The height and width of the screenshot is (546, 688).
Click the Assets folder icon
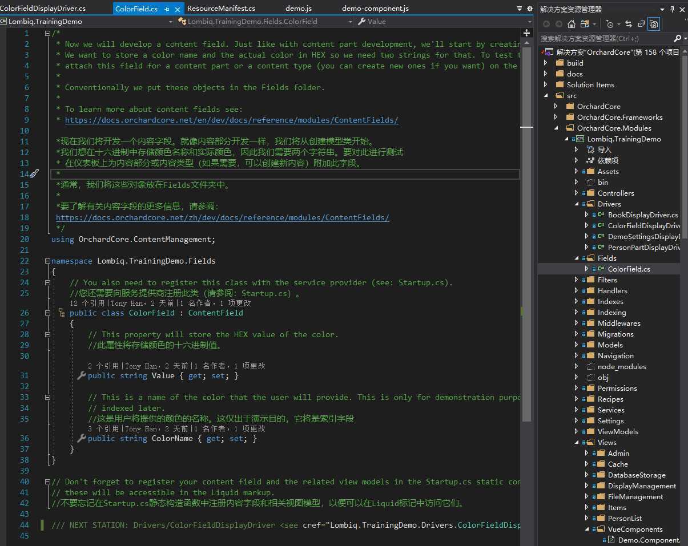[x=590, y=171]
